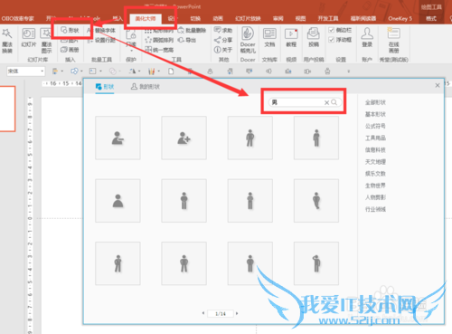The height and width of the screenshot is (334, 452).
Task: Select the person-with-minus shape thumbnail
Action: pos(118,138)
